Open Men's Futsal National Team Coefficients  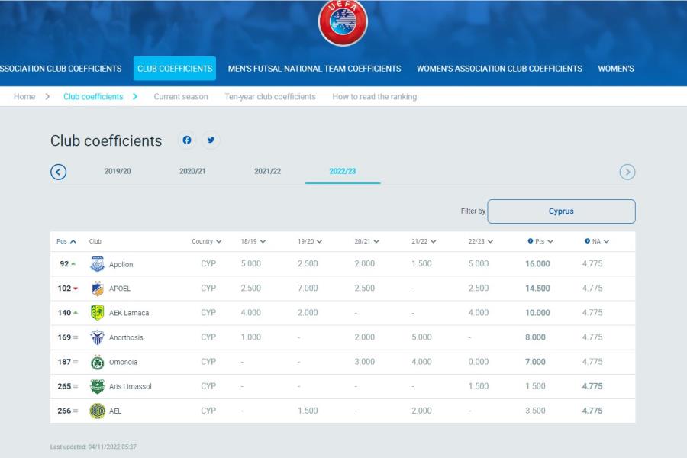point(314,69)
